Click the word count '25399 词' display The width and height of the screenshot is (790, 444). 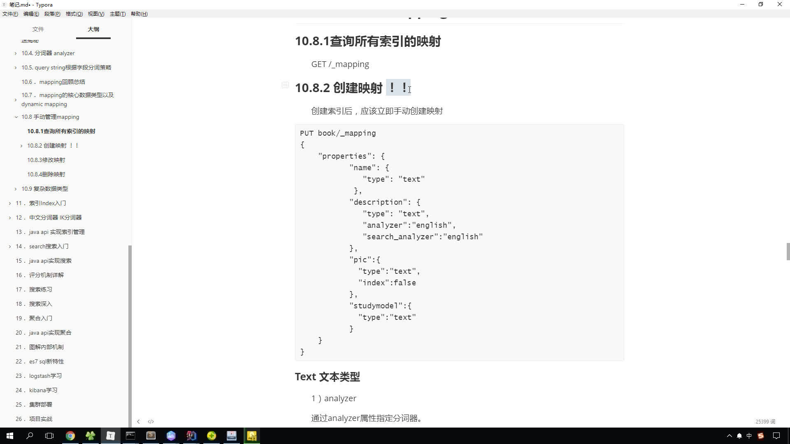pos(764,421)
